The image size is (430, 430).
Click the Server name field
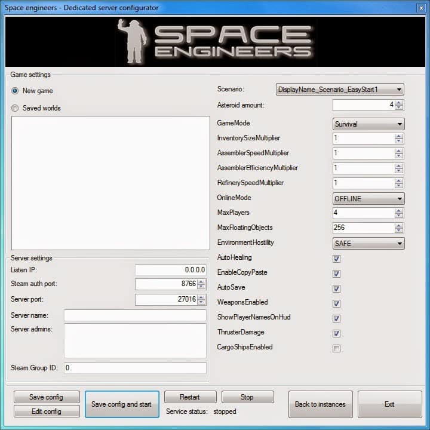(135, 315)
